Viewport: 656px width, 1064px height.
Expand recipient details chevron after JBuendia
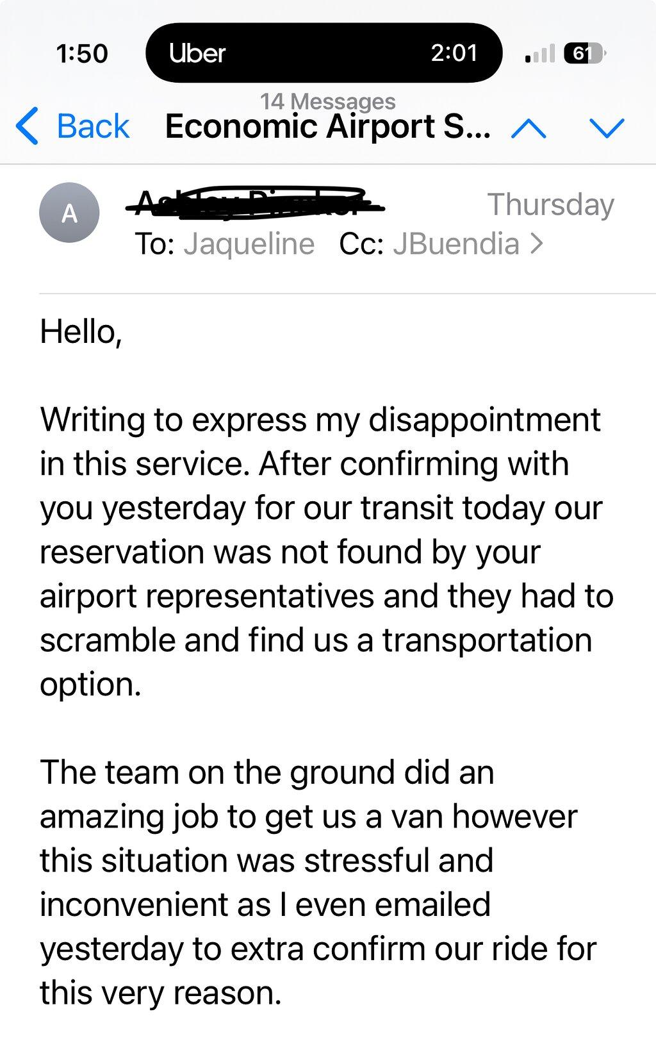point(537,244)
